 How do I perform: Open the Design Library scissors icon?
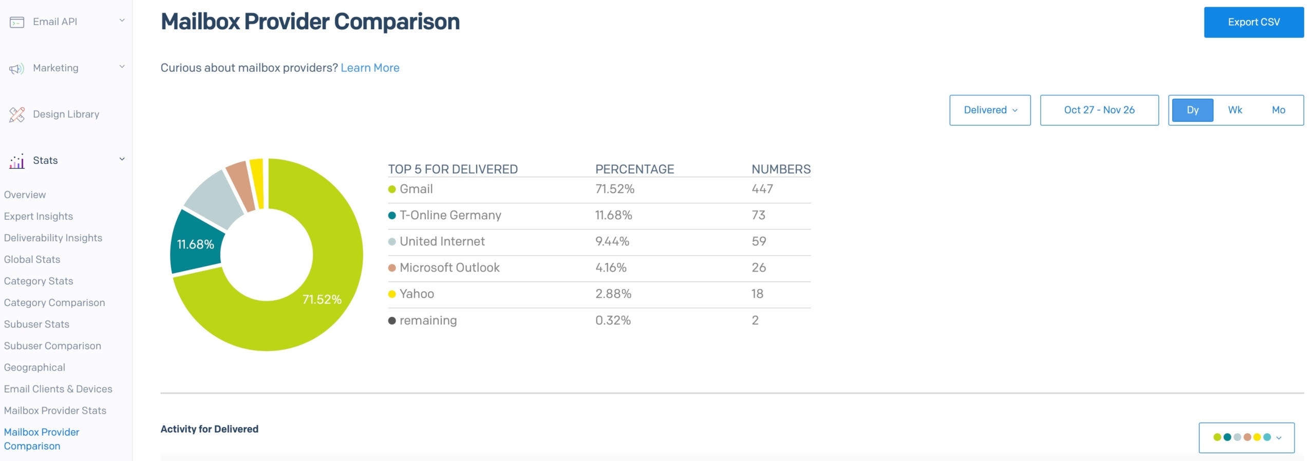(x=16, y=113)
